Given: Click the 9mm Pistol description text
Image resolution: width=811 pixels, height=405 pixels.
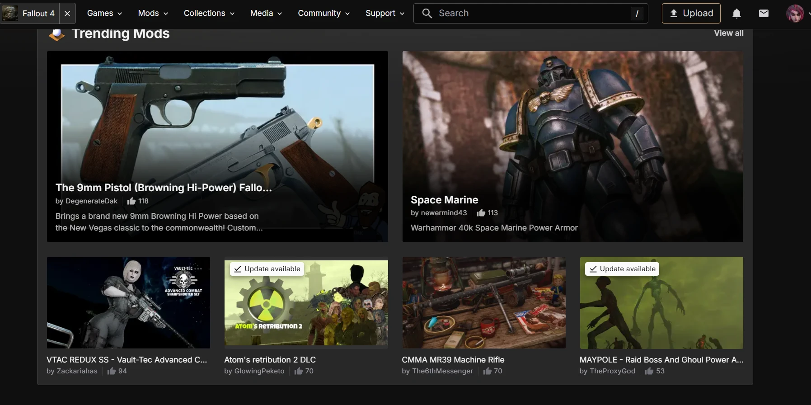Looking at the screenshot, I should point(159,222).
